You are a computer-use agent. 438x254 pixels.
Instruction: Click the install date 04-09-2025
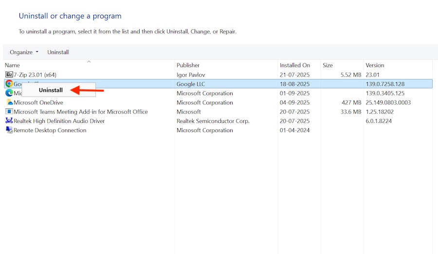click(x=295, y=102)
